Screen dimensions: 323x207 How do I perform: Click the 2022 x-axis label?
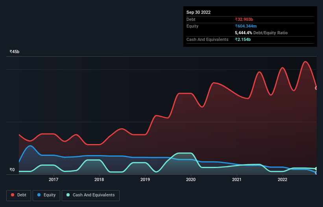282,179
